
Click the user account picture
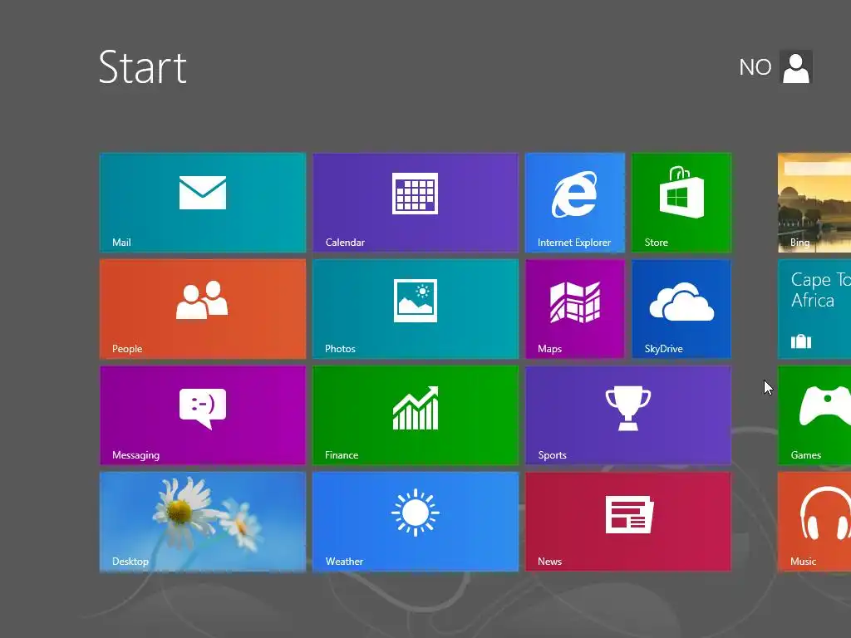coord(795,66)
